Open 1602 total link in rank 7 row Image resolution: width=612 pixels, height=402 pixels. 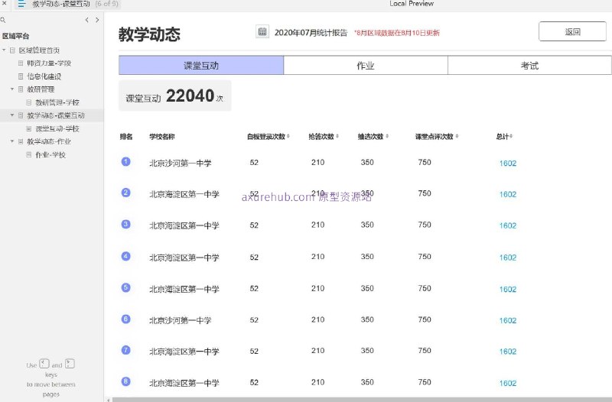[x=508, y=352]
